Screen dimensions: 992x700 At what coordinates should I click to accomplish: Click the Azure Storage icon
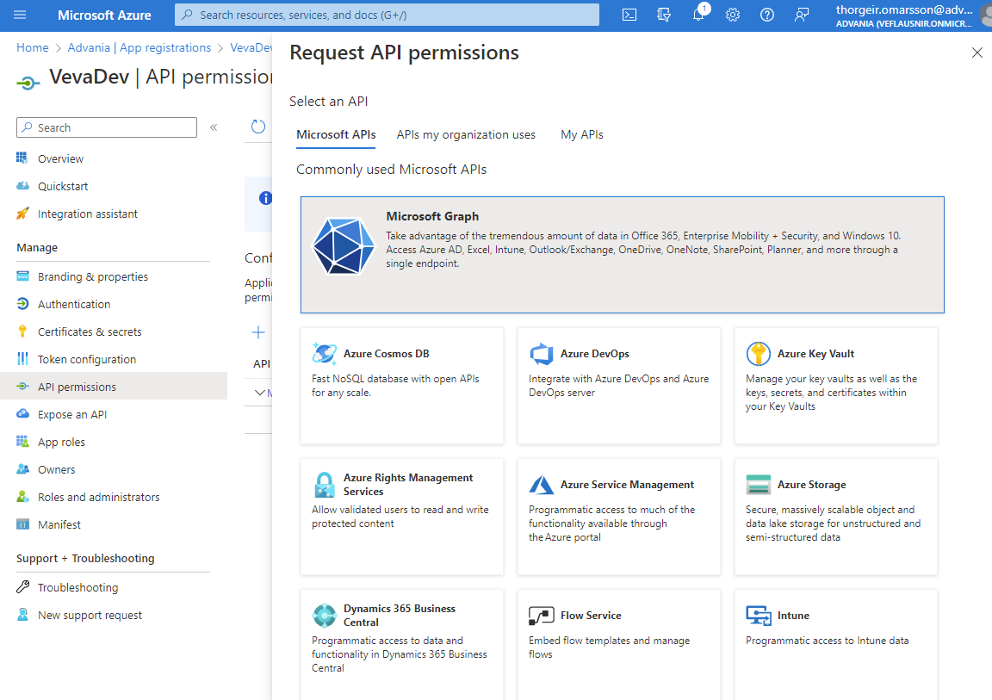coord(758,485)
